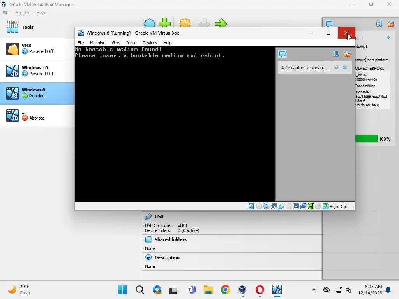Select the Aborted virtual machine entry
This screenshot has width=399, height=299.
point(37,115)
